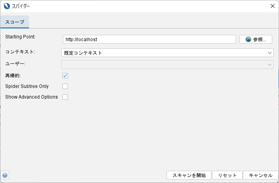Enable the Spider Subtree Only checkbox
Viewport: 279px width, 183px height.
click(65, 86)
